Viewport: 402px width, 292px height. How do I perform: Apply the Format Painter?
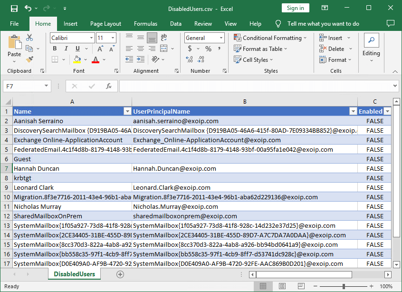coord(29,59)
